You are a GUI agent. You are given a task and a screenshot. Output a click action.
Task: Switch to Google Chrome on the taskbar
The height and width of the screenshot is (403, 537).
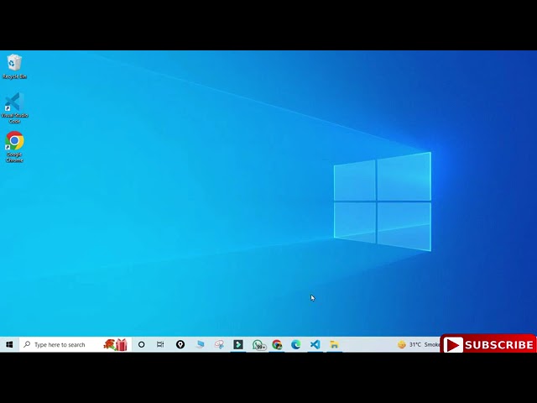click(277, 344)
